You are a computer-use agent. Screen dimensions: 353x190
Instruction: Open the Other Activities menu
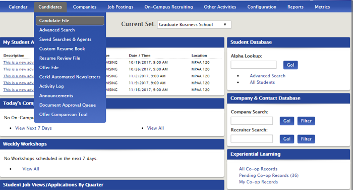pyautogui.click(x=220, y=7)
